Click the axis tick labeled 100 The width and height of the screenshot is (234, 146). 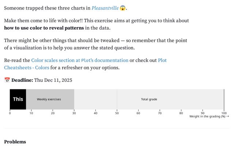(224, 113)
